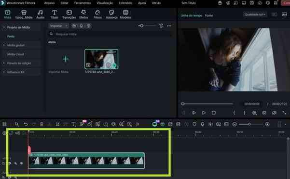The image size is (290, 179).
Task: Toggle the record circle icon beside Importar
Action: tap(74, 26)
